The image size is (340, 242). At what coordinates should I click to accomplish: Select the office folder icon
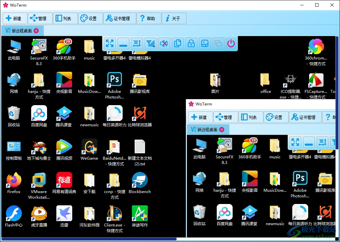pyautogui.click(x=265, y=83)
